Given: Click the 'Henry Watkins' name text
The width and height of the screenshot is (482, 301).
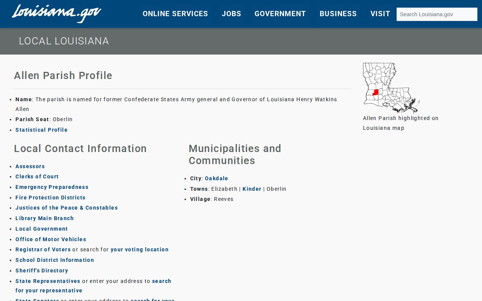Looking at the screenshot, I should [317, 99].
